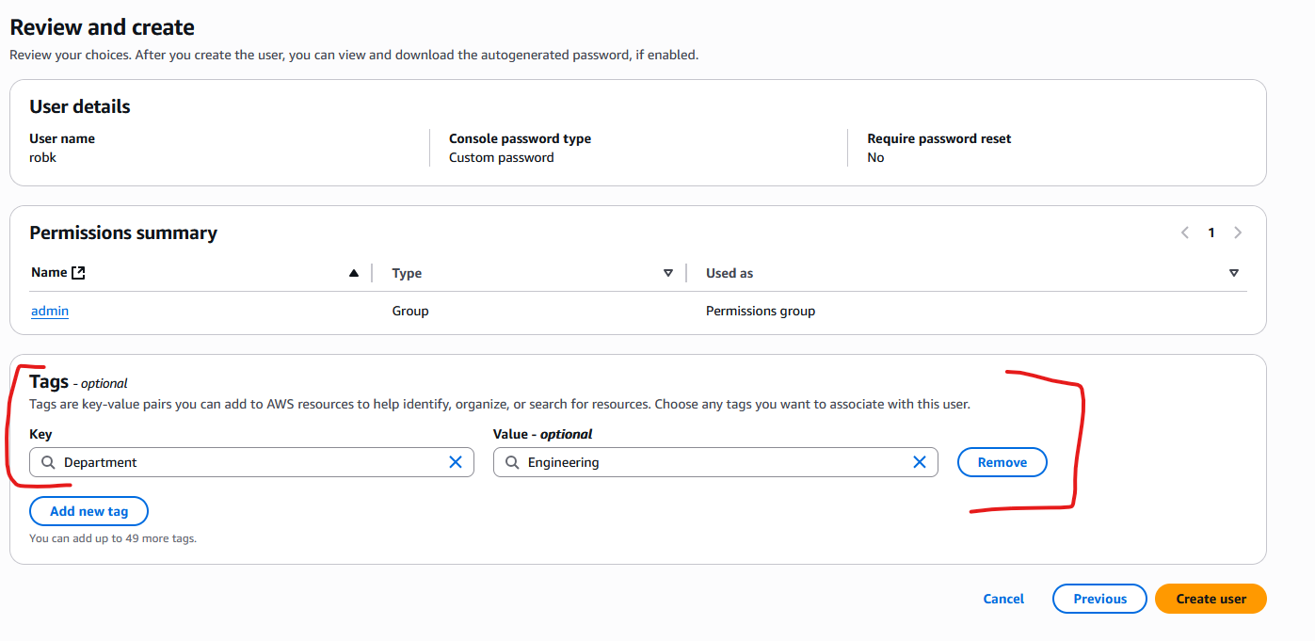
Task: Click the search icon in Key field
Action: coord(48,462)
